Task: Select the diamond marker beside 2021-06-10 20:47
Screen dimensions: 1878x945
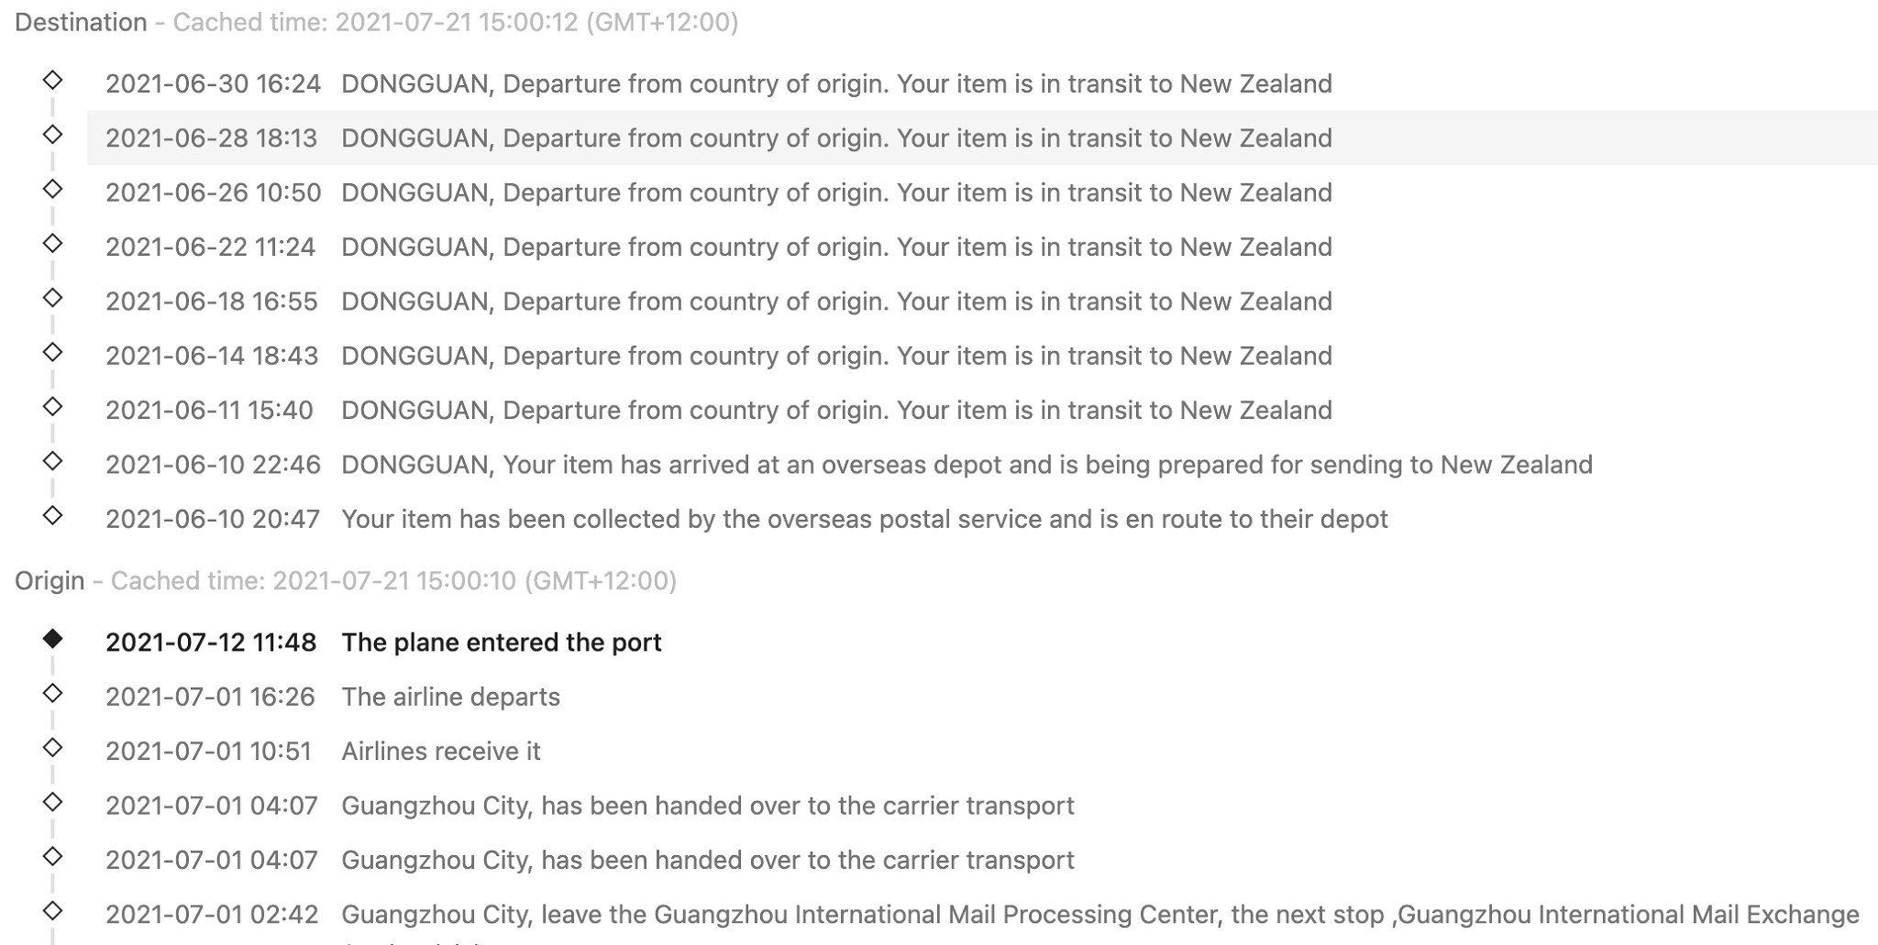Action: [52, 515]
